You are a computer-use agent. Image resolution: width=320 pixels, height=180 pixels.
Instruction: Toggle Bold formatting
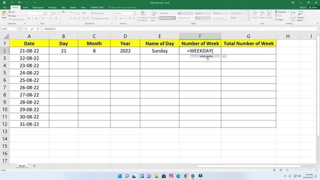(x=28, y=18)
